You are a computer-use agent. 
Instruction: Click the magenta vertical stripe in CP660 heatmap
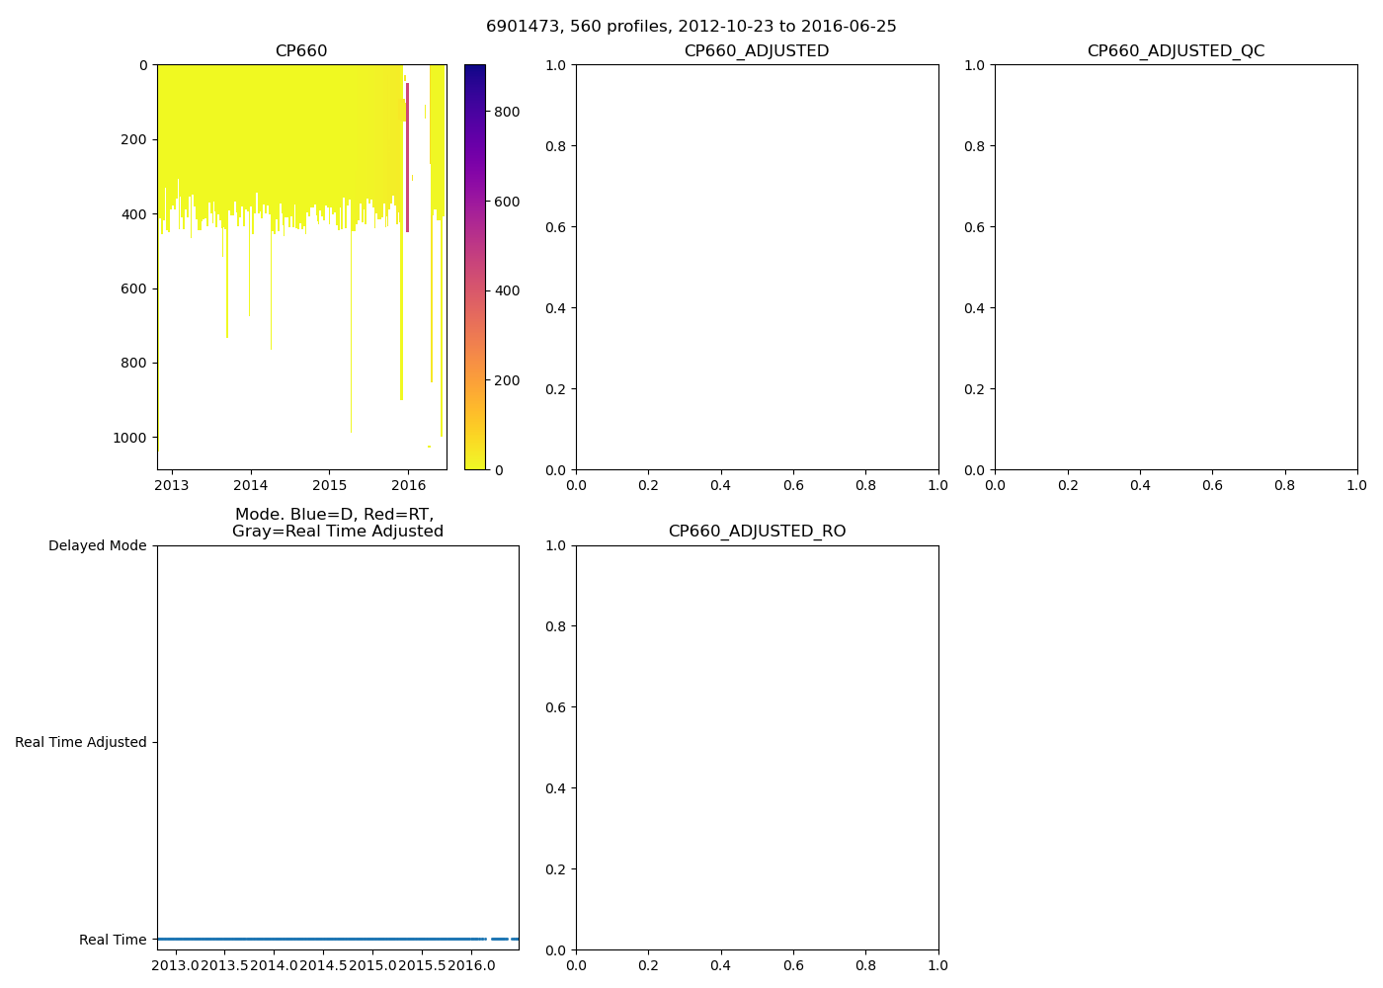pos(407,158)
